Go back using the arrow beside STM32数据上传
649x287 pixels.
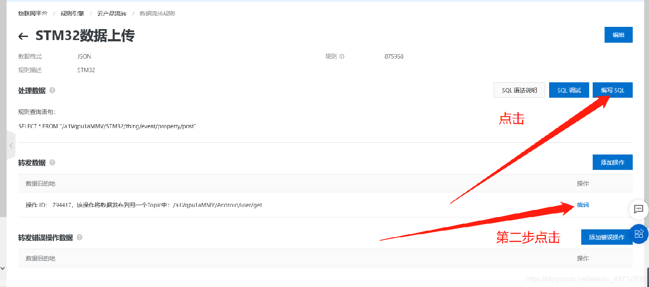[x=23, y=37]
